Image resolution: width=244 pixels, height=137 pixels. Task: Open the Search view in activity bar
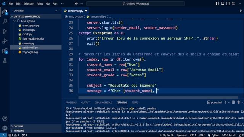pos(5,22)
